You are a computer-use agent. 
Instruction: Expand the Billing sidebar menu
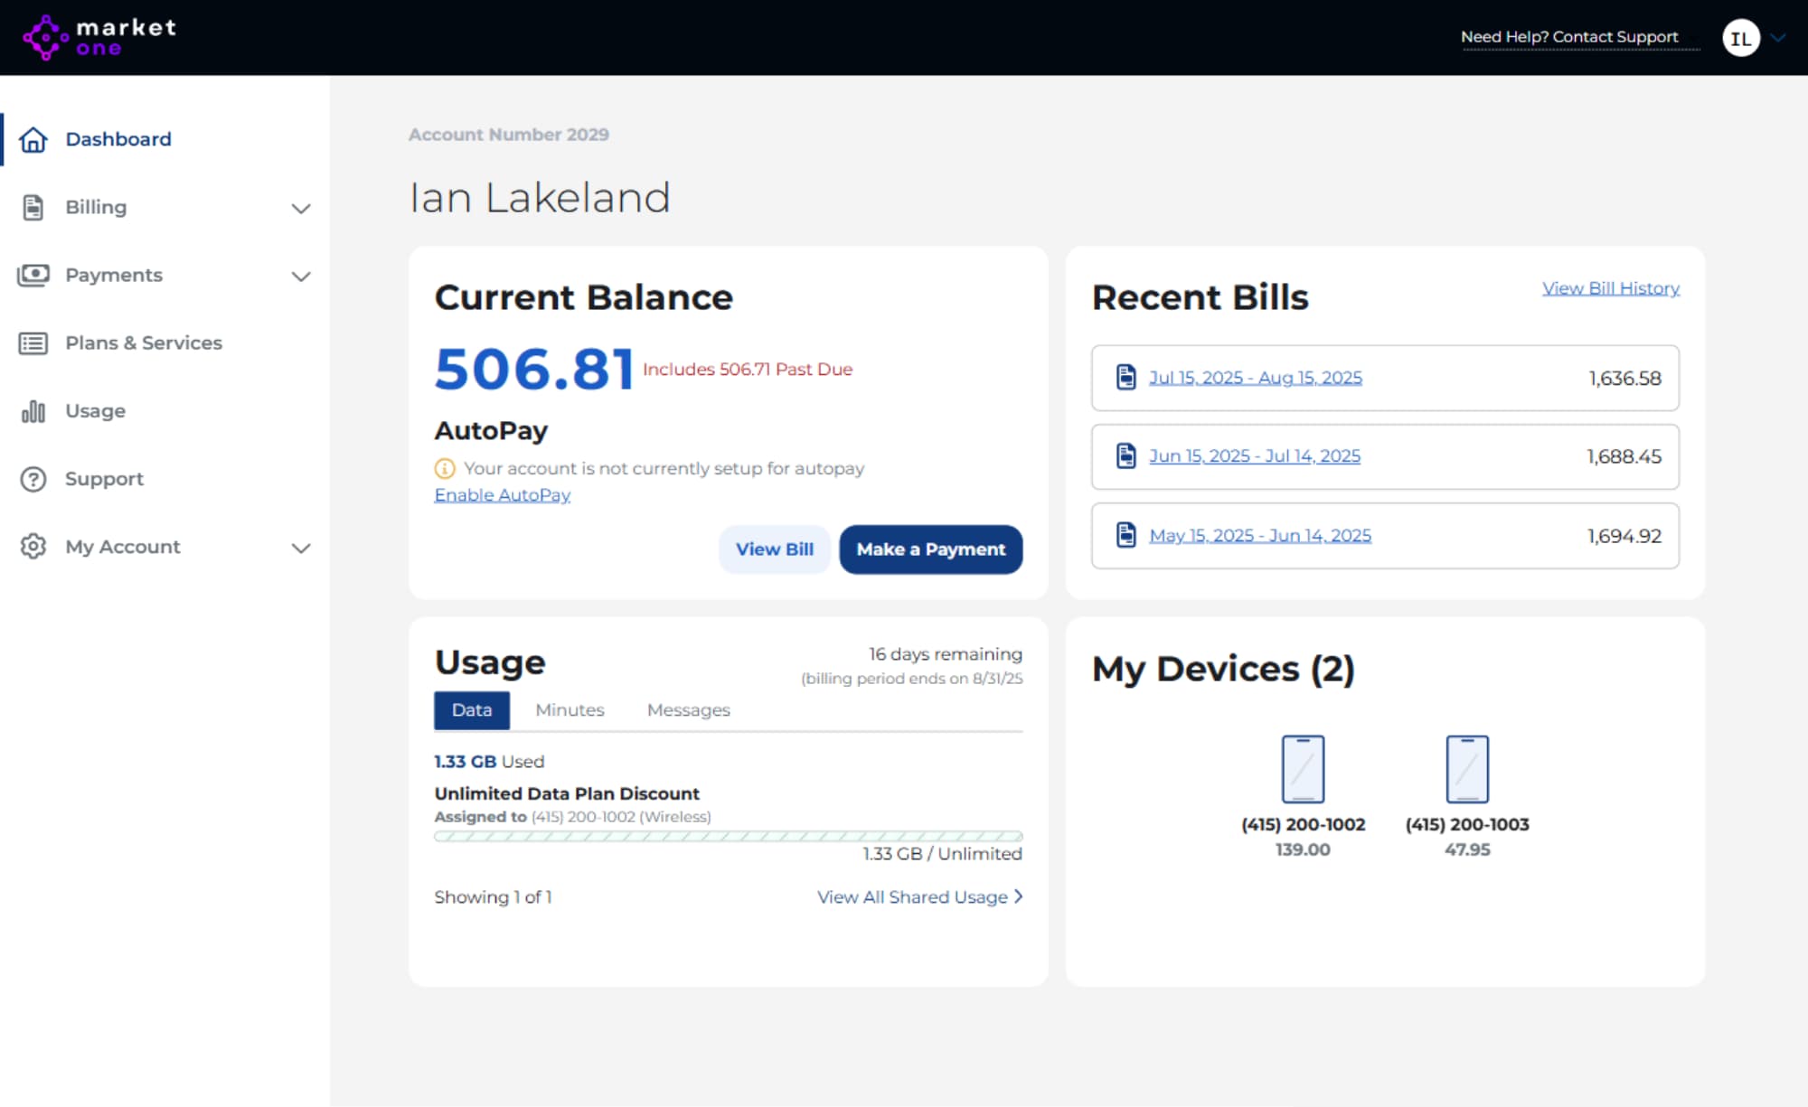click(x=301, y=208)
